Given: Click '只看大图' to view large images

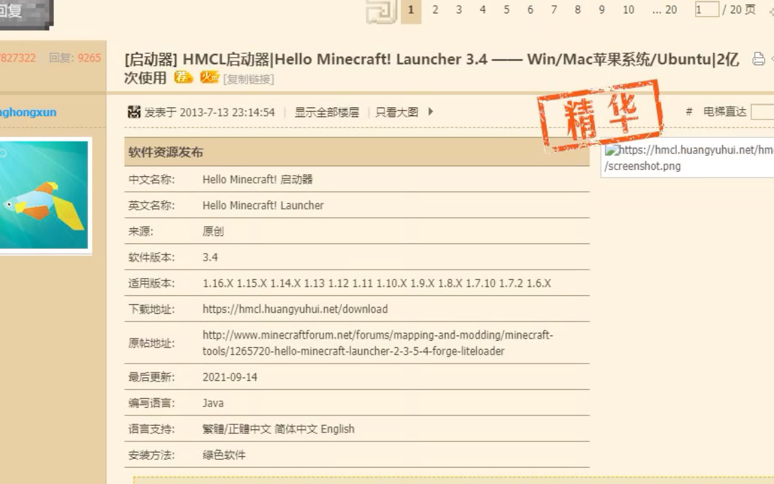Looking at the screenshot, I should pos(397,112).
